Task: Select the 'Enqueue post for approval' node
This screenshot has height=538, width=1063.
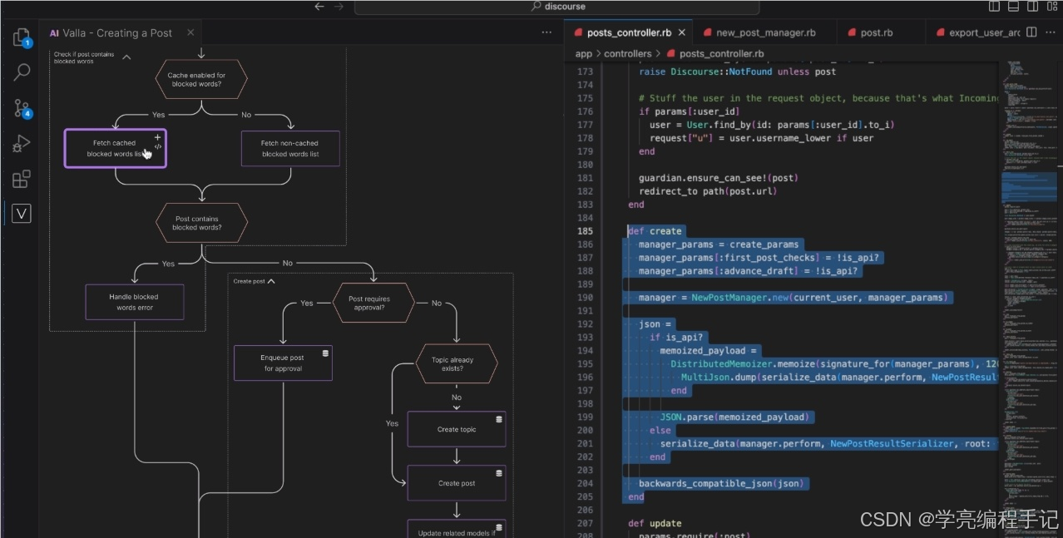Action: [284, 363]
